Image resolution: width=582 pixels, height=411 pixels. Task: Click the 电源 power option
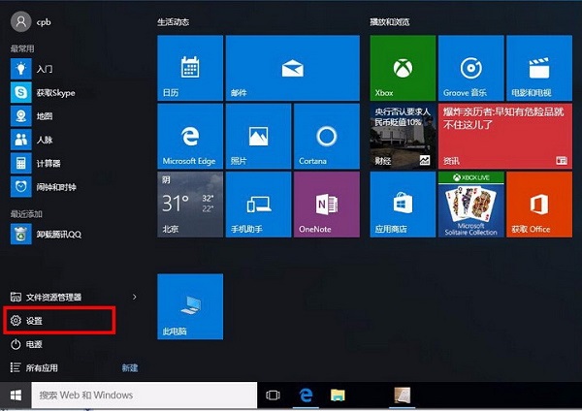click(x=33, y=344)
